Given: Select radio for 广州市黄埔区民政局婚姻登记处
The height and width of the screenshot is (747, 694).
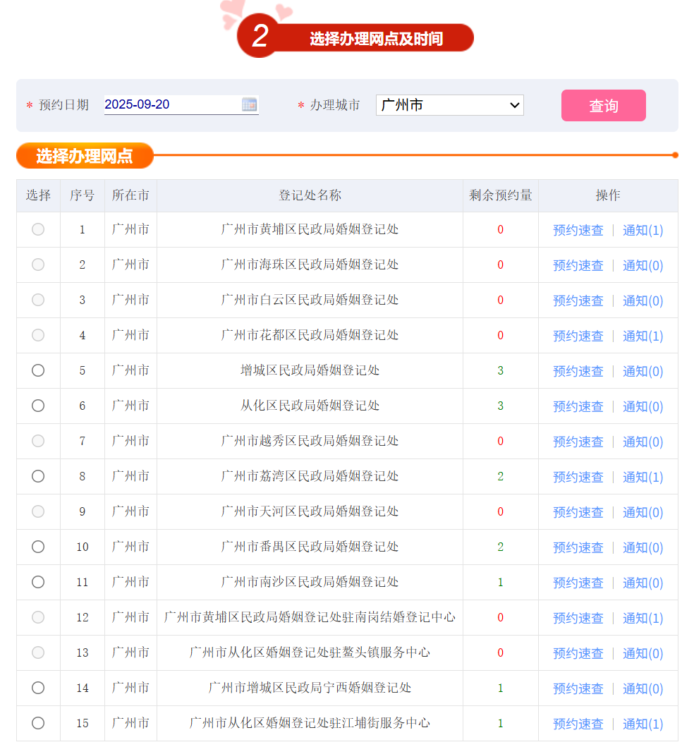Looking at the screenshot, I should [38, 229].
